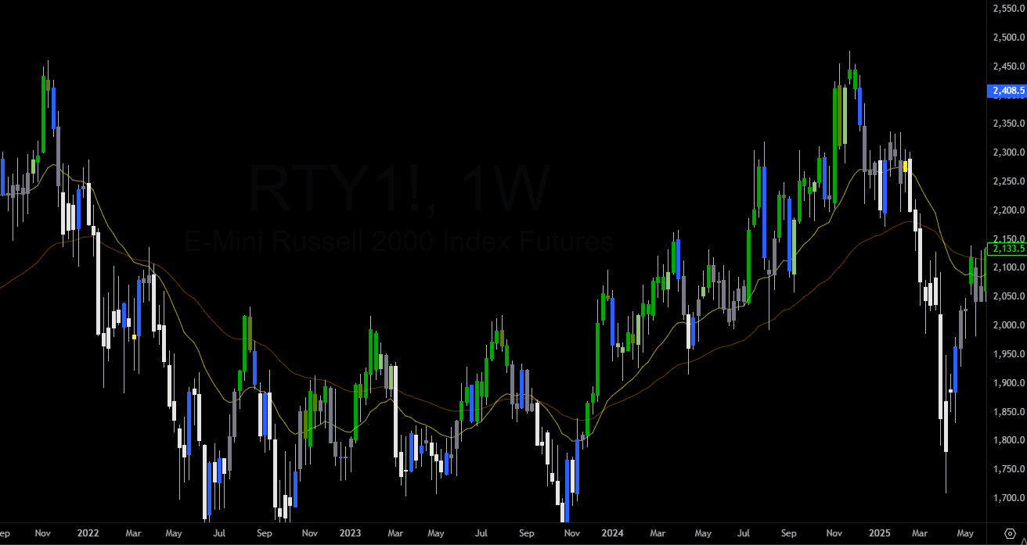Click the blue 2,408.5 price label
This screenshot has height=545, width=1027.
click(1007, 91)
